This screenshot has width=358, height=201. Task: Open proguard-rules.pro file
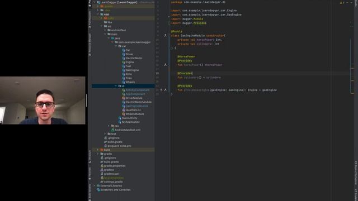[117, 146]
